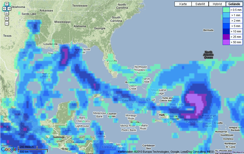This screenshot has width=244, height=154.
Task: Click the > 25 mm purple swatch
Action: click(x=226, y=37)
